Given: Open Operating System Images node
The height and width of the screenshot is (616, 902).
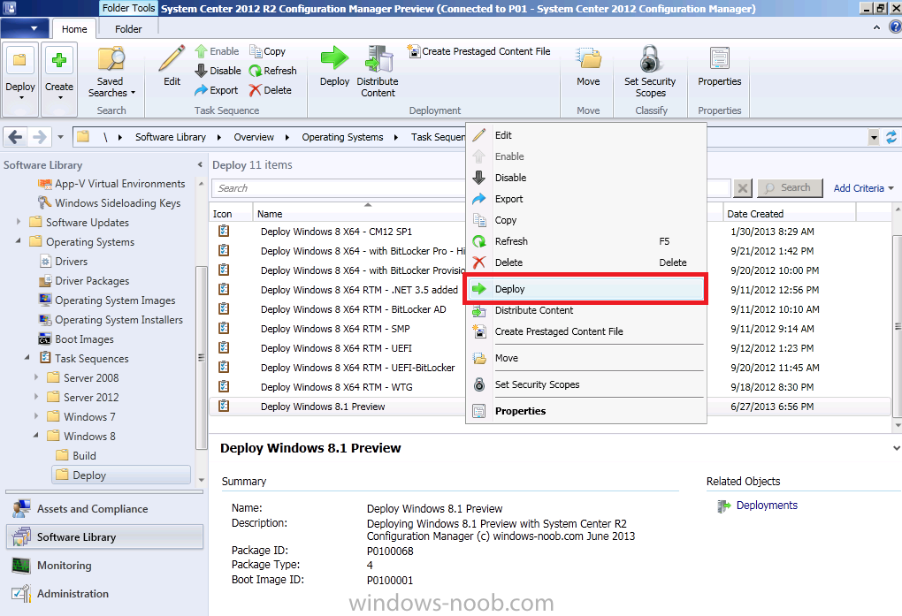Looking at the screenshot, I should (107, 300).
